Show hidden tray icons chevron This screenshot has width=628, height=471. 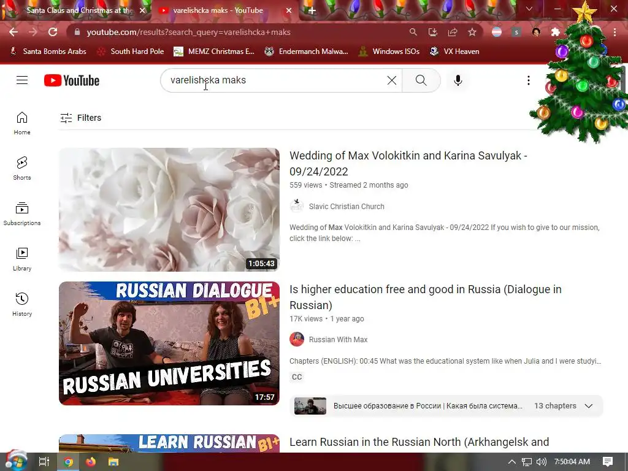pos(512,462)
